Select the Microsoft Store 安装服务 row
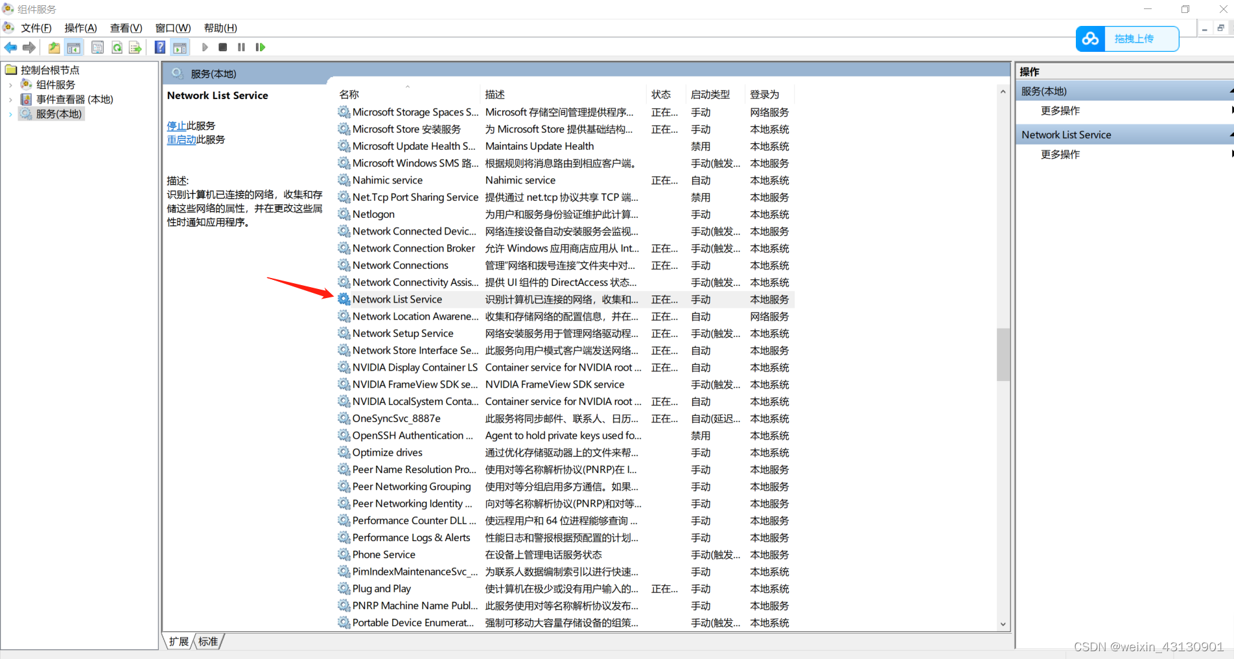 (565, 129)
